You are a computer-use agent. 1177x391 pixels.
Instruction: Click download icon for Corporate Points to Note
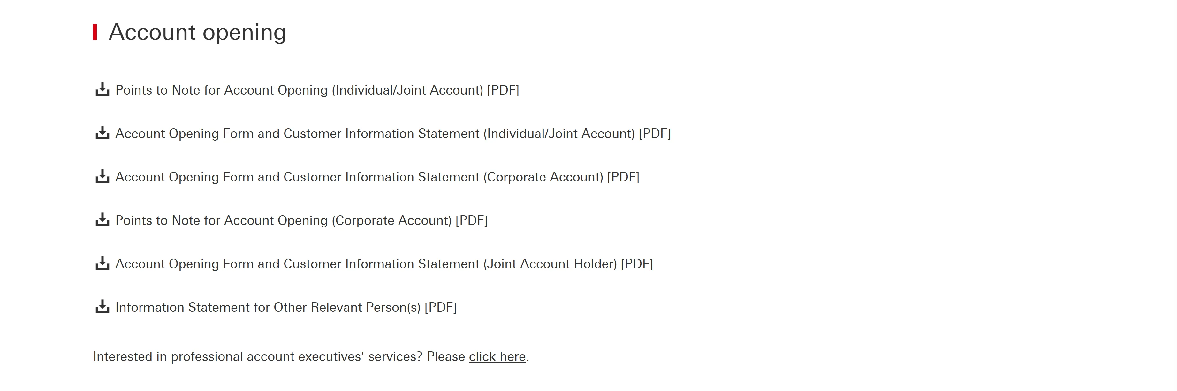(103, 220)
